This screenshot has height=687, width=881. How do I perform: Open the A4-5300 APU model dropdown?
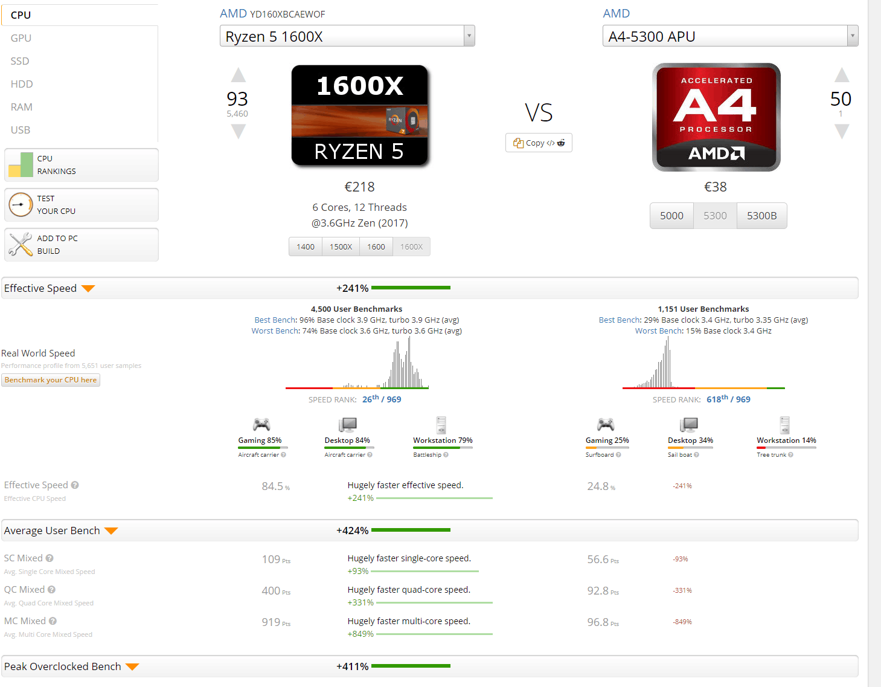[x=730, y=36]
